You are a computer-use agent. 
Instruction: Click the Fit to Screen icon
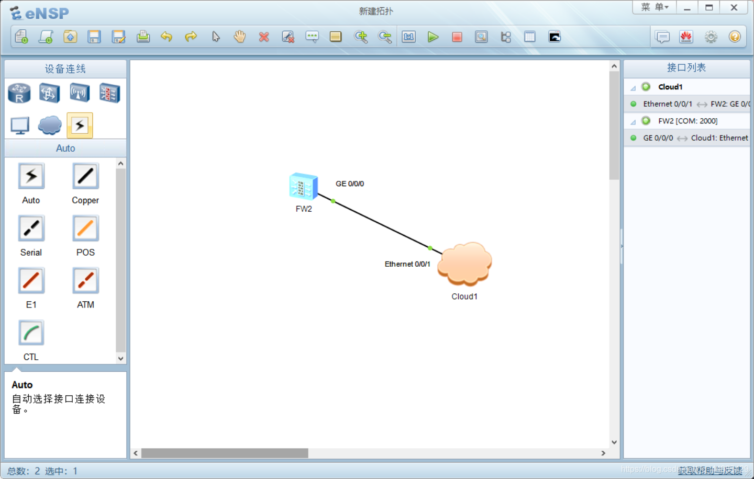[409, 37]
